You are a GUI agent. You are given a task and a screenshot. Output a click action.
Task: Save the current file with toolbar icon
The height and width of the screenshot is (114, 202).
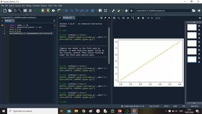(15, 10)
